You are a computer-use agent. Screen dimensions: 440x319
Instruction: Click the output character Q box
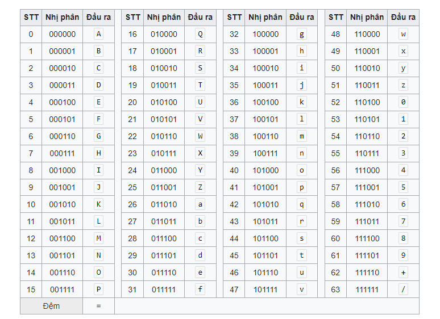click(x=200, y=34)
